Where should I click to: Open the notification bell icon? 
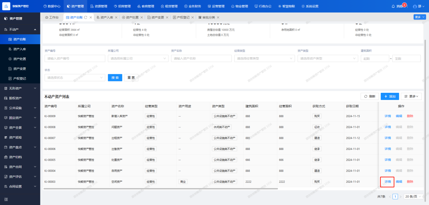pos(393,6)
